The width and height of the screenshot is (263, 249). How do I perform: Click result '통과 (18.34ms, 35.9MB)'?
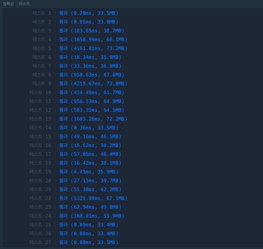[90, 57]
